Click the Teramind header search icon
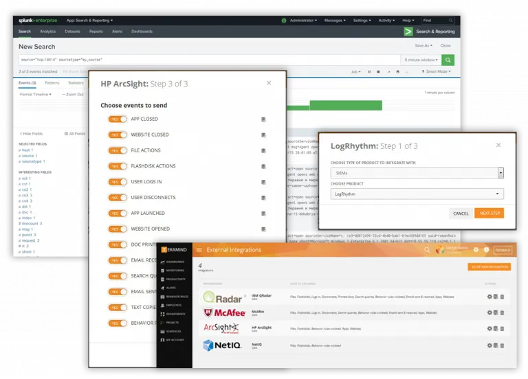Image resolution: width=528 pixels, height=379 pixels. 427,250
